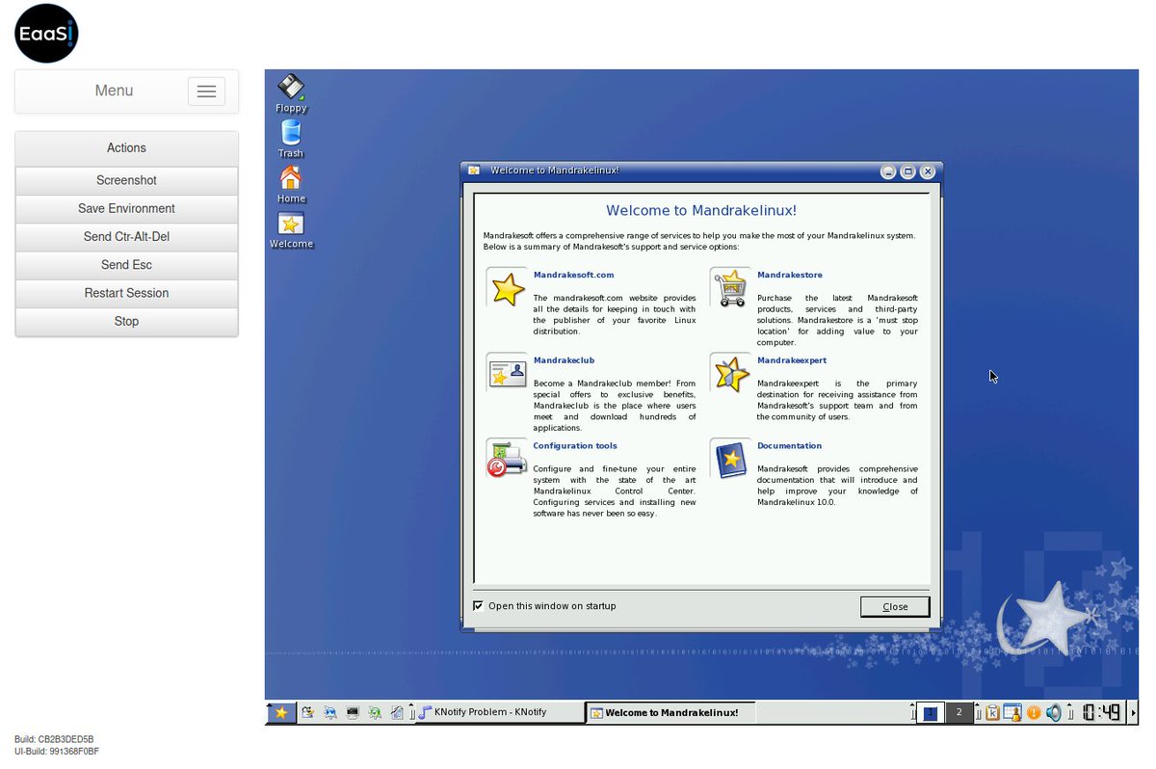Click the Mandrakestore shopping cart icon
This screenshot has width=1156, height=769.
coord(731,288)
